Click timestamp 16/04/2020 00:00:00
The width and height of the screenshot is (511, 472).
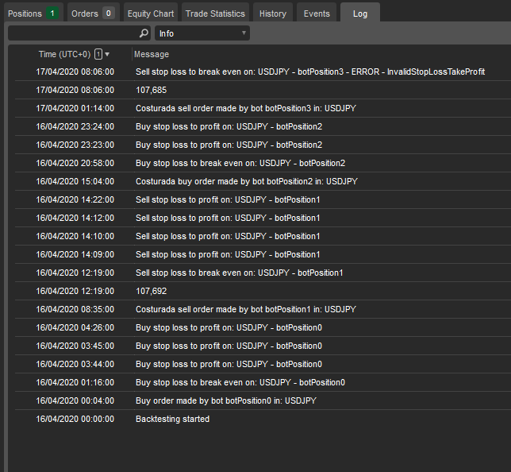75,419
